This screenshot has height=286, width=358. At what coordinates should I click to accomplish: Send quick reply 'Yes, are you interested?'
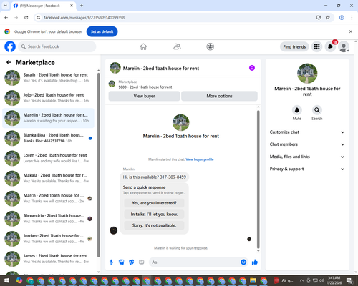(154, 203)
